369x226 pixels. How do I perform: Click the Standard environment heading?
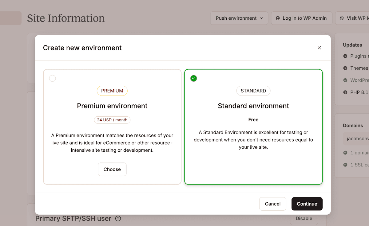tap(253, 106)
